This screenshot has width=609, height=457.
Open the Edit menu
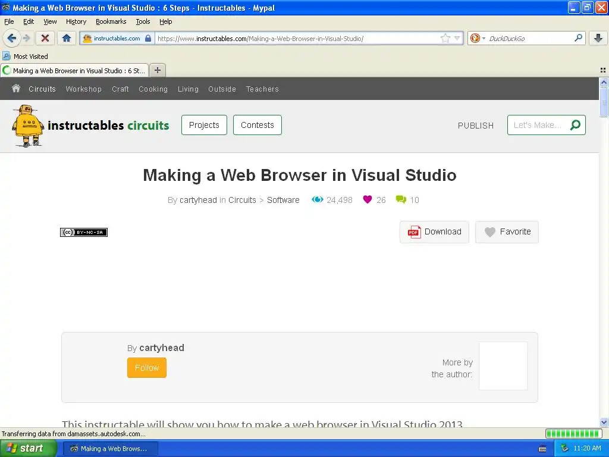tap(29, 21)
